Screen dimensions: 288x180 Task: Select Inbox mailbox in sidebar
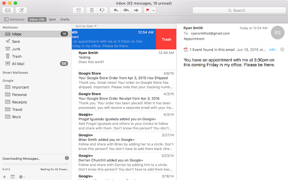click(x=35, y=34)
